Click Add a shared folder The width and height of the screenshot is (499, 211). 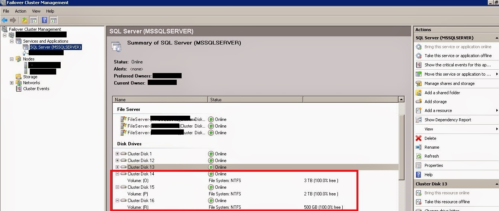coord(442,93)
